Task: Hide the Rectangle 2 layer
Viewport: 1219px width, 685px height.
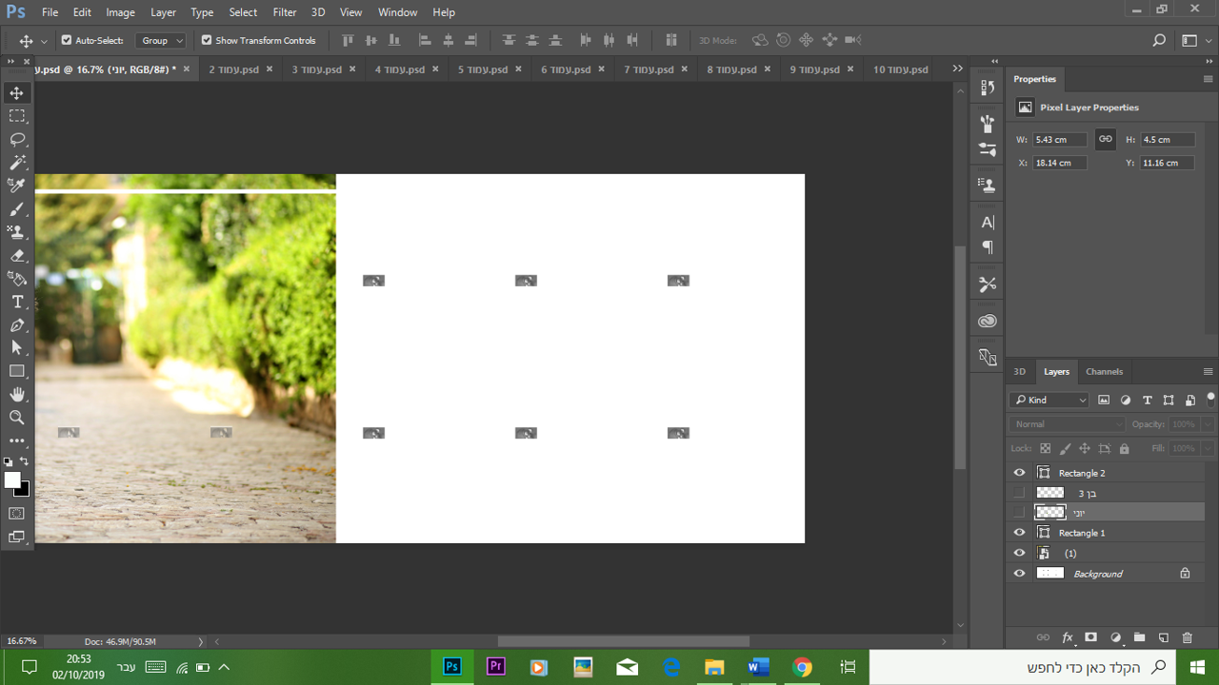Action: point(1019,473)
